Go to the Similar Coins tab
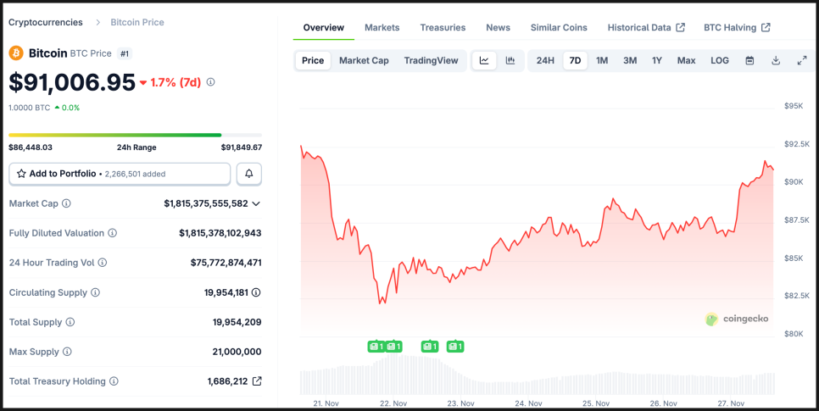Viewport: 819px width, 411px height. coord(559,27)
